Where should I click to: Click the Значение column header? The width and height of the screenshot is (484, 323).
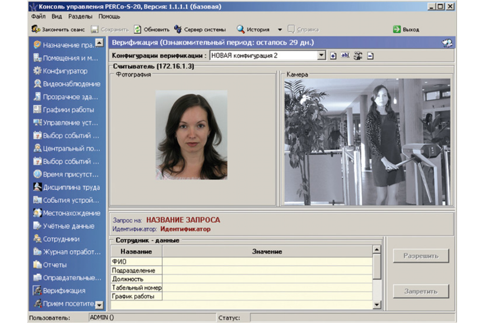point(267,252)
